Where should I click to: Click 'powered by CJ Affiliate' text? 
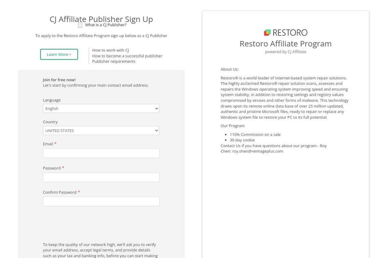point(286,52)
